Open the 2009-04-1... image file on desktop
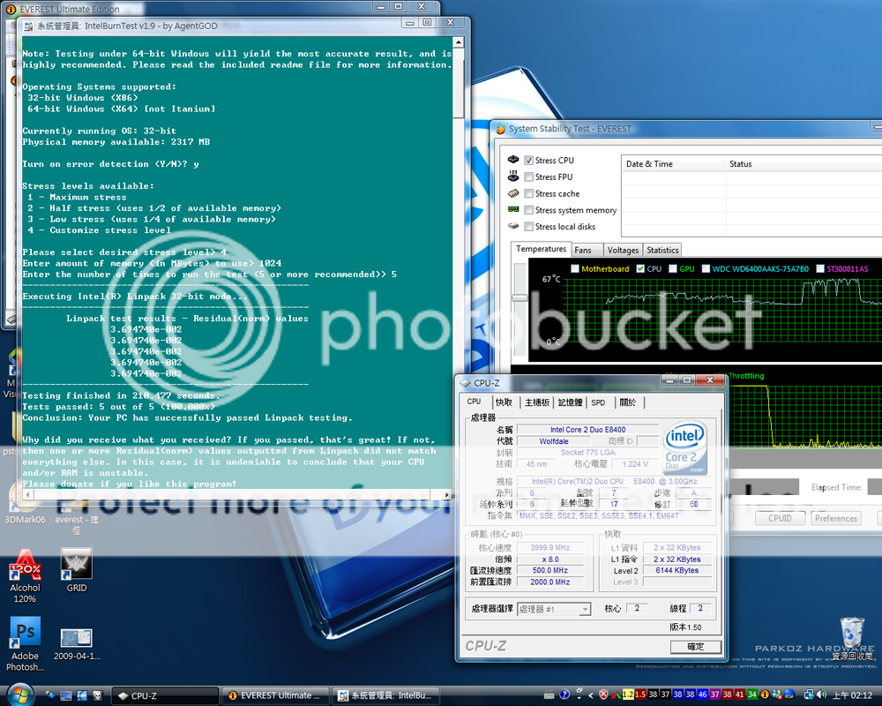This screenshot has width=882, height=706. click(77, 644)
